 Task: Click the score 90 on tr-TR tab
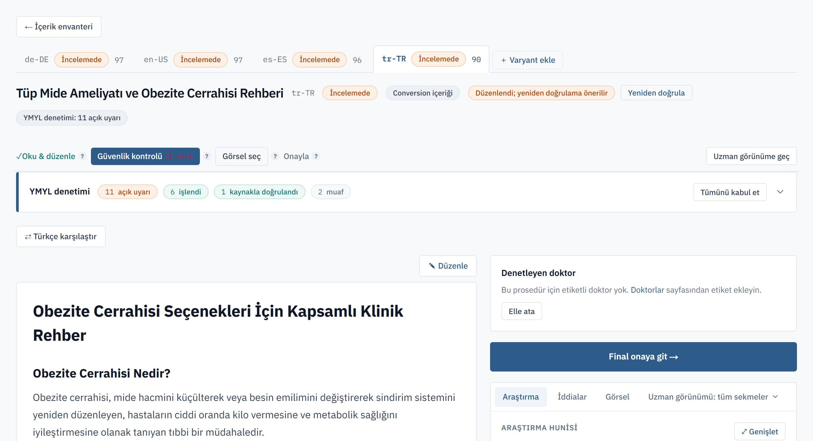[x=476, y=59]
